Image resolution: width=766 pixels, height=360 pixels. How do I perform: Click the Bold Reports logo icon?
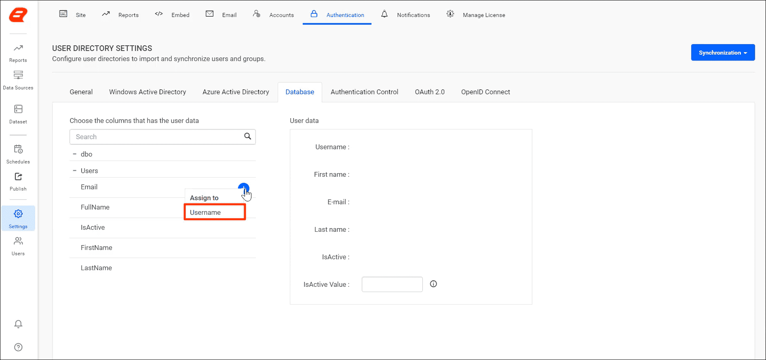point(18,15)
